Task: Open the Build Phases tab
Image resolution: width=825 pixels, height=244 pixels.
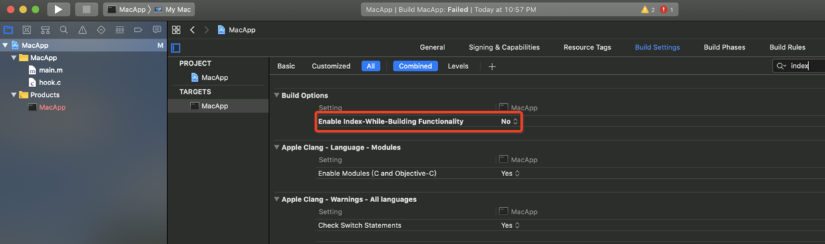Action: [x=725, y=47]
